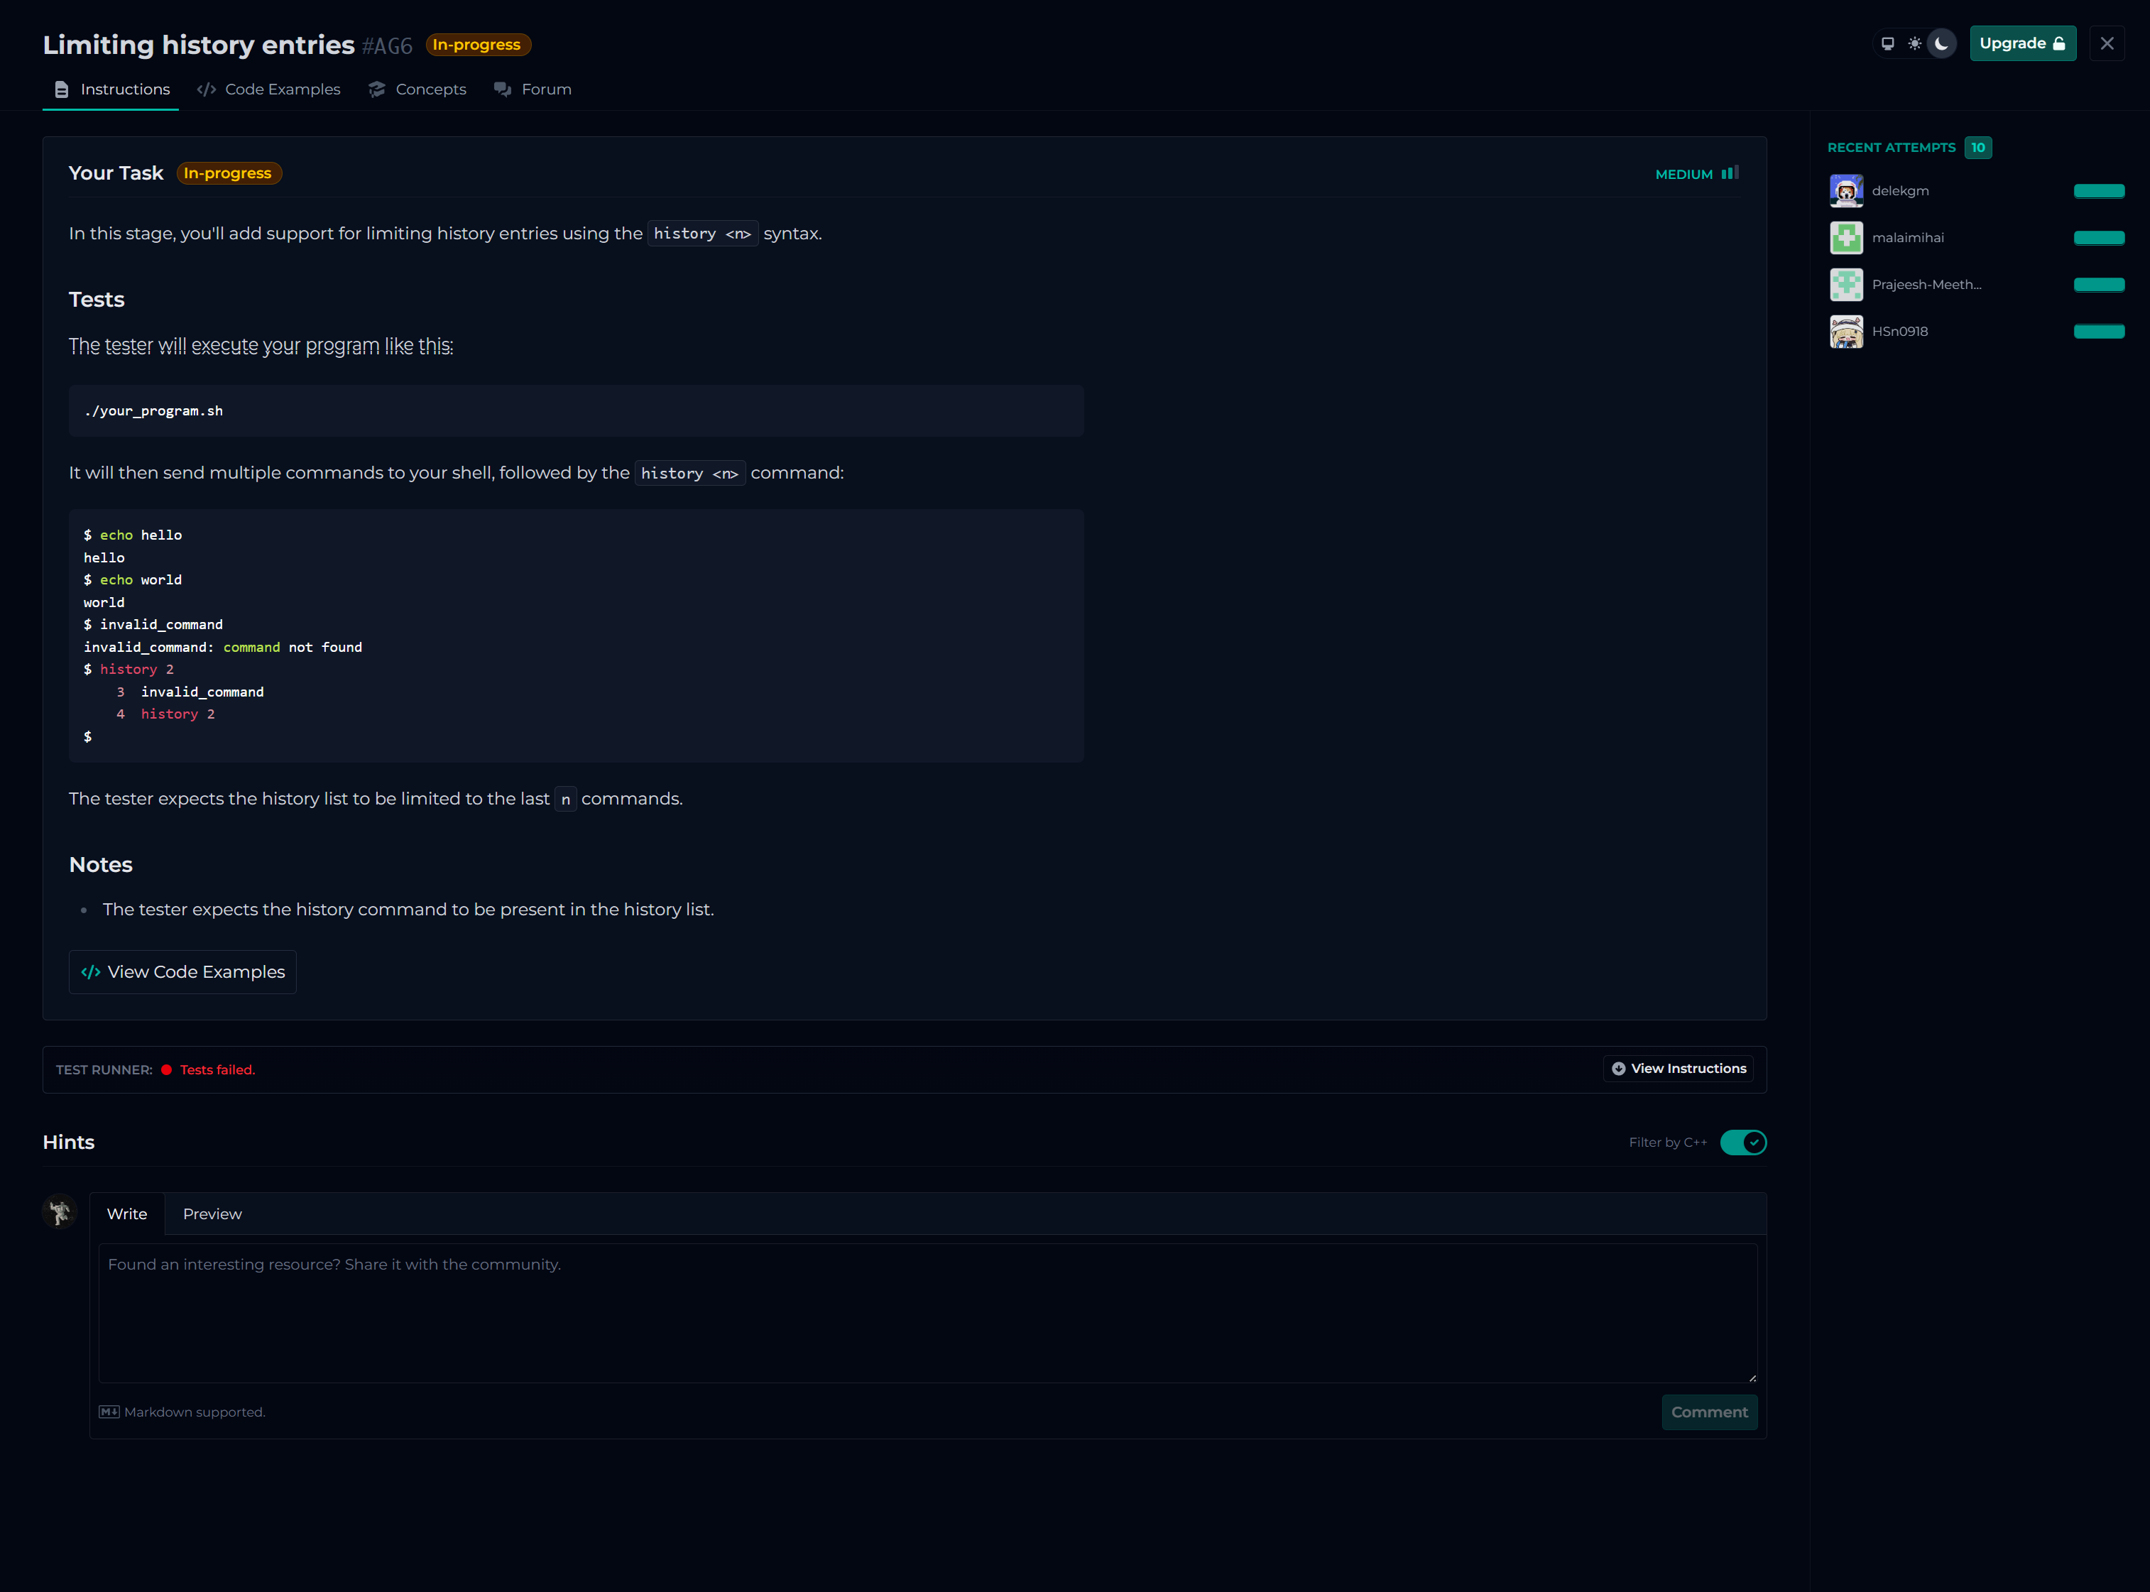The height and width of the screenshot is (1592, 2150).
Task: Switch to system theme monitor icon
Action: (1887, 43)
